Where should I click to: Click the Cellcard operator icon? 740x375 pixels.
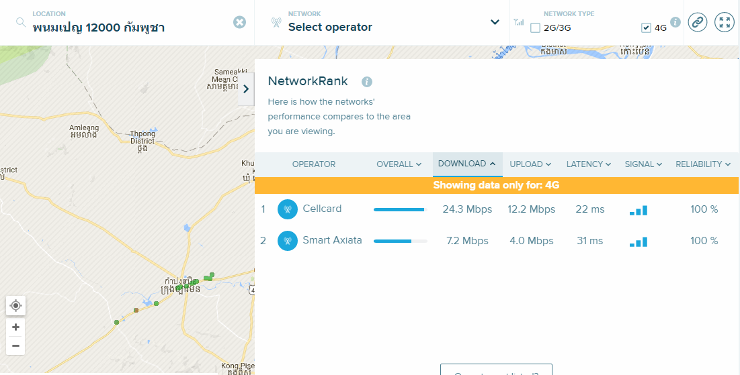tap(288, 209)
